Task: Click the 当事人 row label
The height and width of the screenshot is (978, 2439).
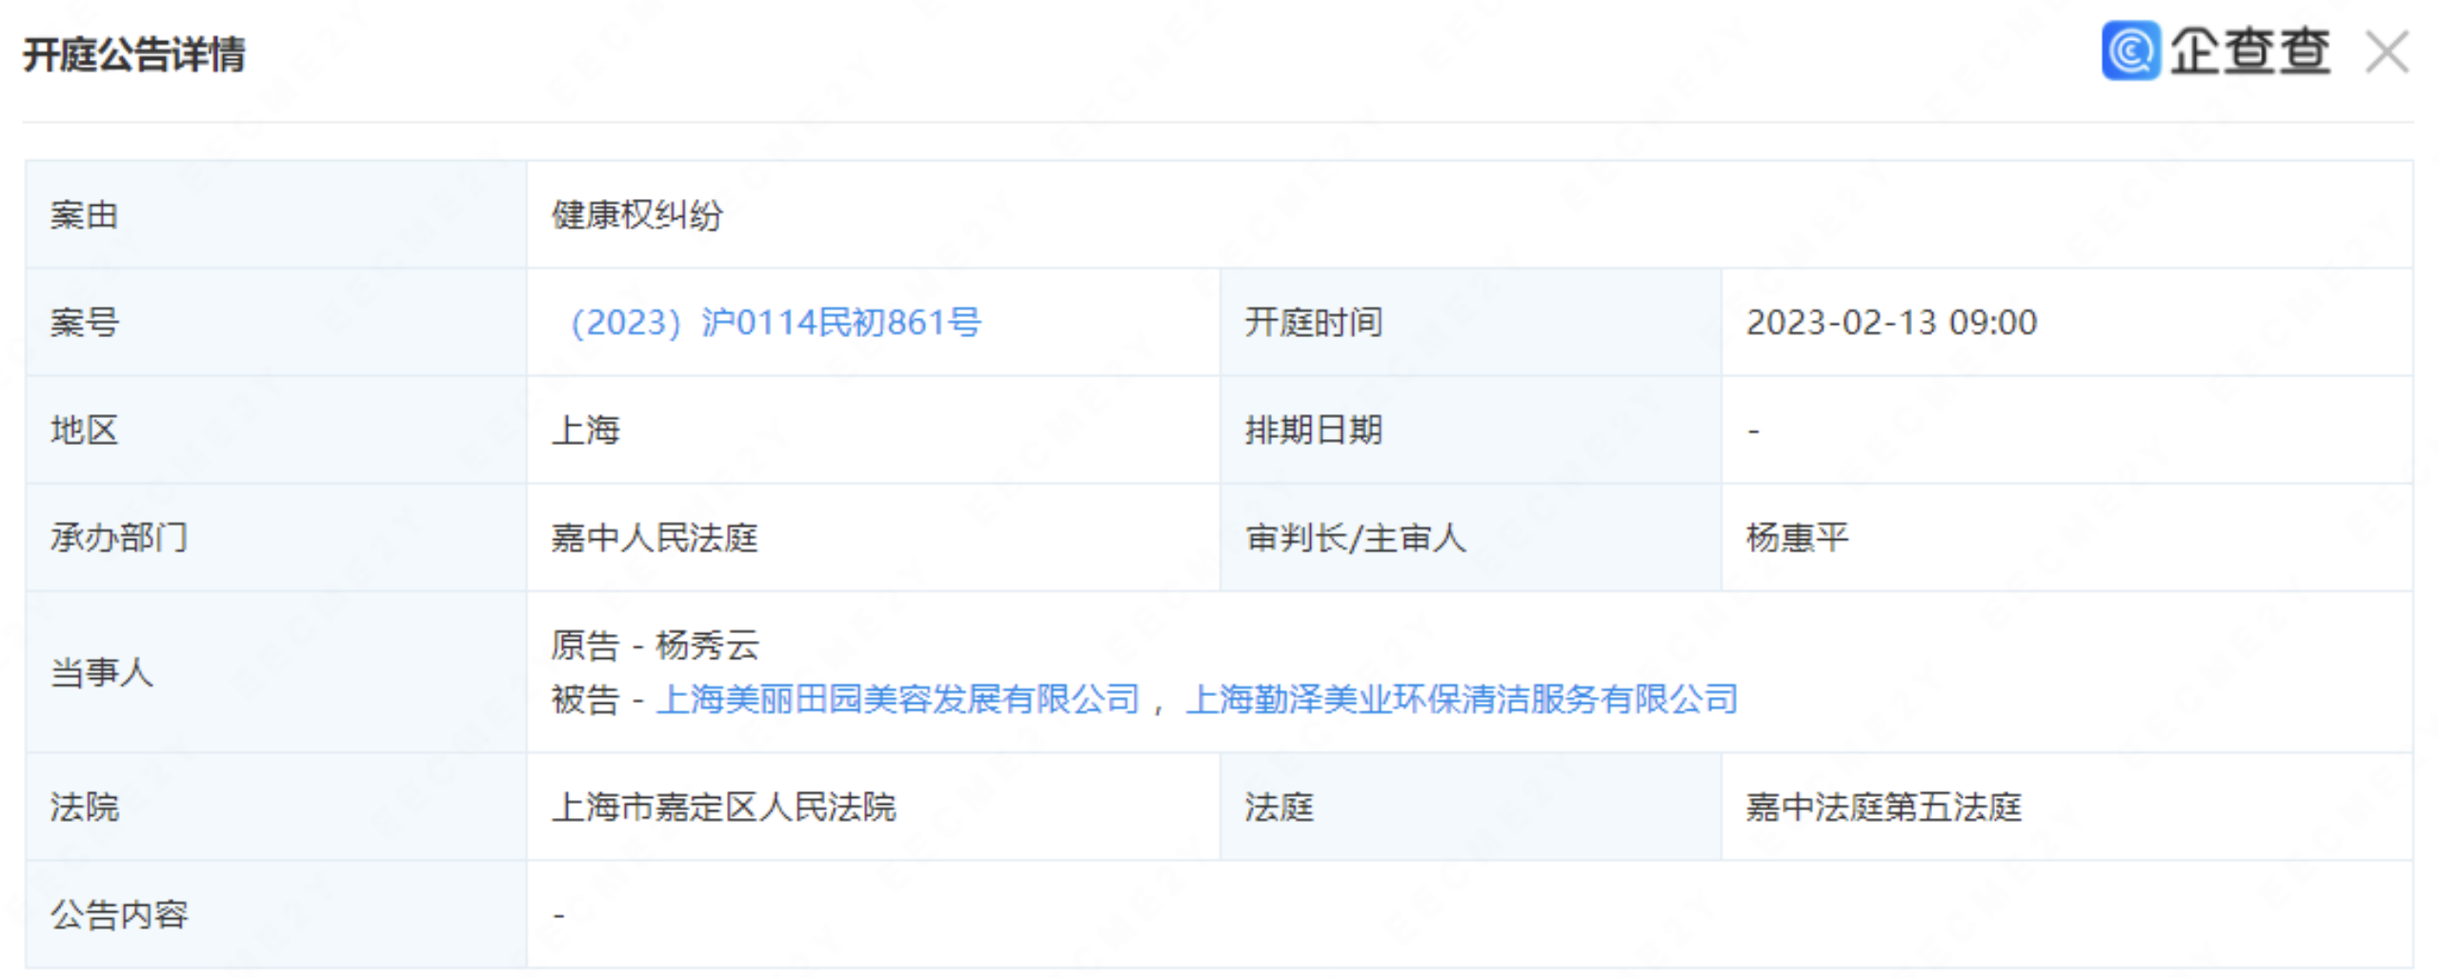Action: [x=101, y=673]
